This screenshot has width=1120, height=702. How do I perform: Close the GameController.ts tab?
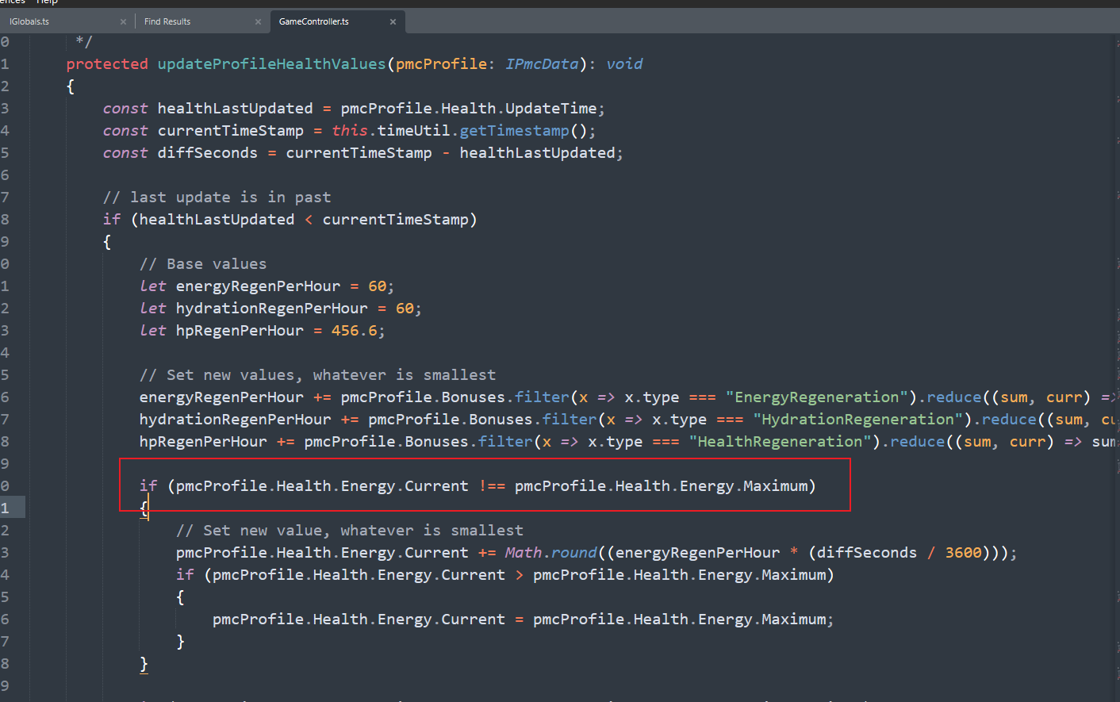tap(393, 22)
